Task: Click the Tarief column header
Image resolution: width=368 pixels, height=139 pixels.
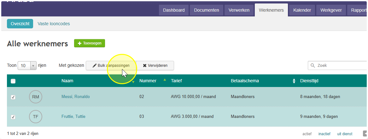Action: point(176,81)
